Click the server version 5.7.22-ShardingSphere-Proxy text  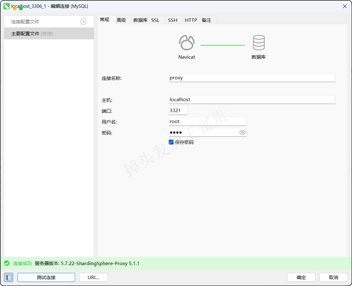click(87, 263)
